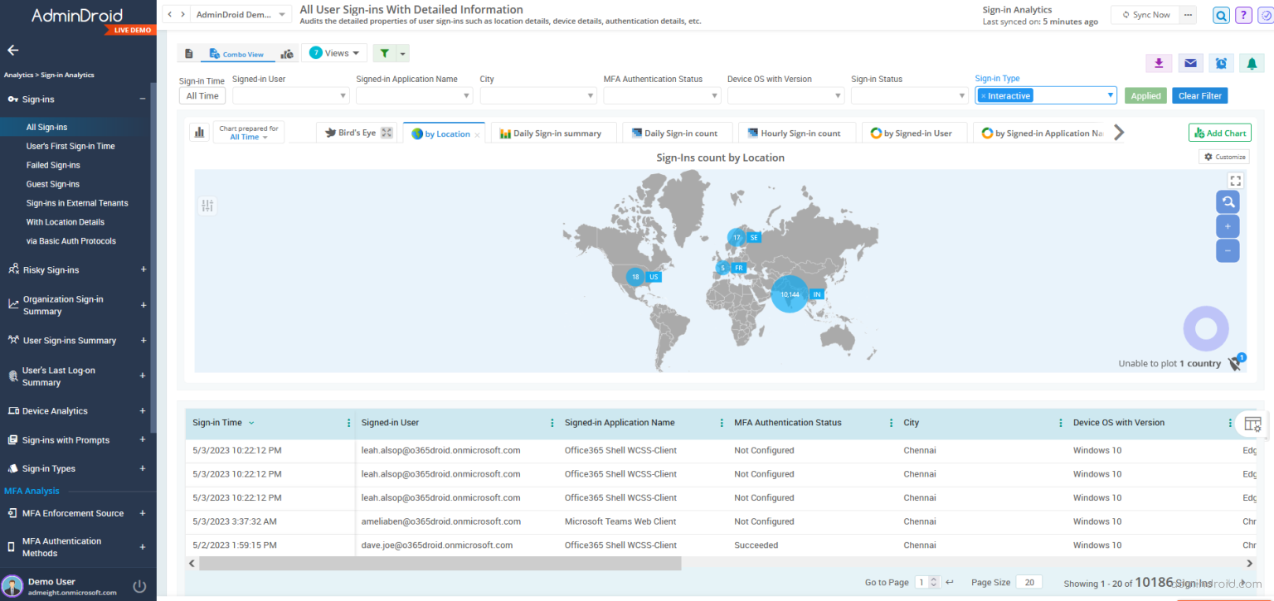Screen dimensions: 1274x601
Task: Open notifications with the green bell icon
Action: tap(1252, 63)
